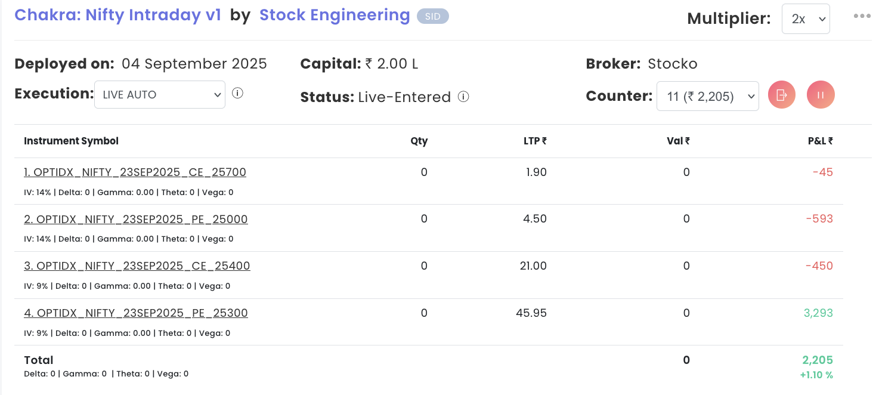Click the Qty column header
The width and height of the screenshot is (879, 395).
pos(419,141)
